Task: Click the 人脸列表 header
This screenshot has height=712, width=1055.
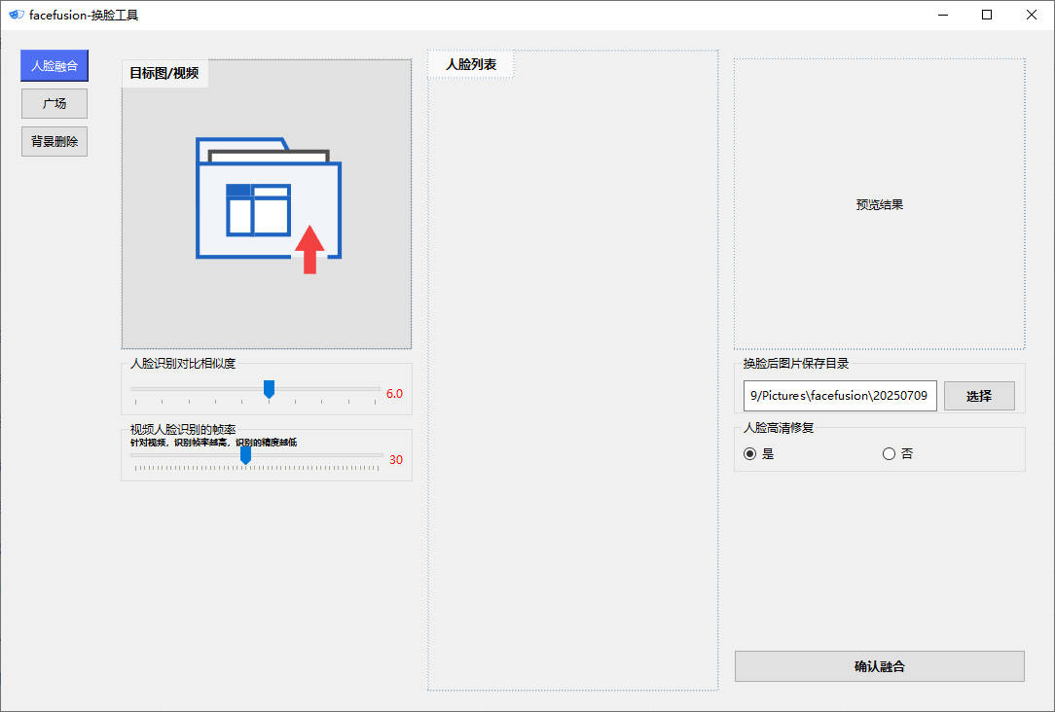Action: click(x=471, y=64)
